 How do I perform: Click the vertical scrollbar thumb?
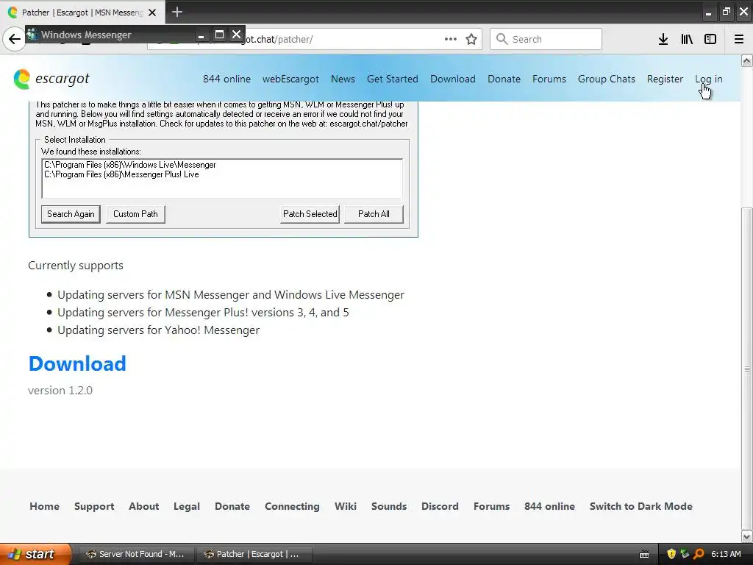pyautogui.click(x=746, y=369)
